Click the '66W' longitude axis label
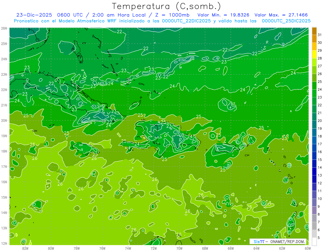 [x=231, y=248]
